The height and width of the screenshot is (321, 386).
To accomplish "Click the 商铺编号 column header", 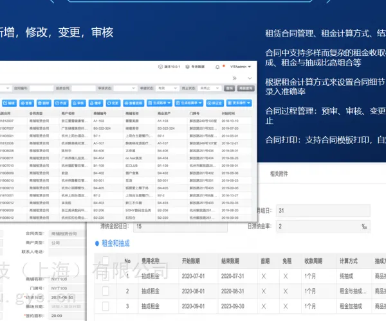I will click(100, 114).
